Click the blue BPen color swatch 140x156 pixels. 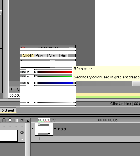[65, 64]
